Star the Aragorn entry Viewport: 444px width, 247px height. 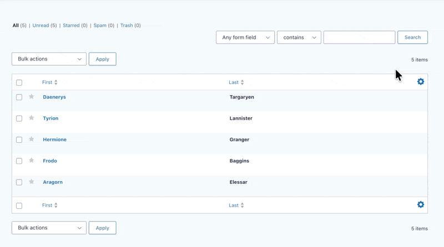tap(32, 182)
